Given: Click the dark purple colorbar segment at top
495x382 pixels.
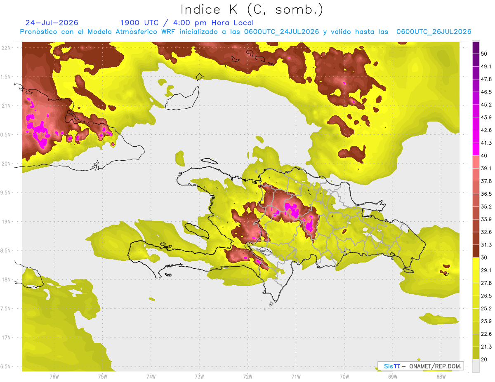Looking at the screenshot, I should click(476, 48).
